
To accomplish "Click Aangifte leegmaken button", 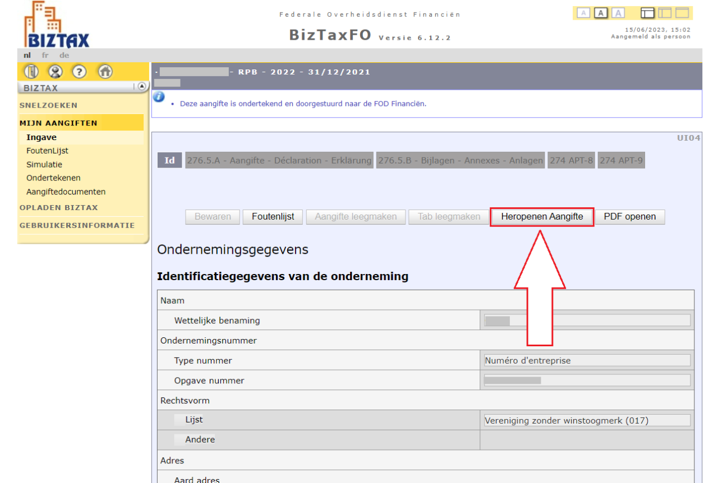I will 356,217.
